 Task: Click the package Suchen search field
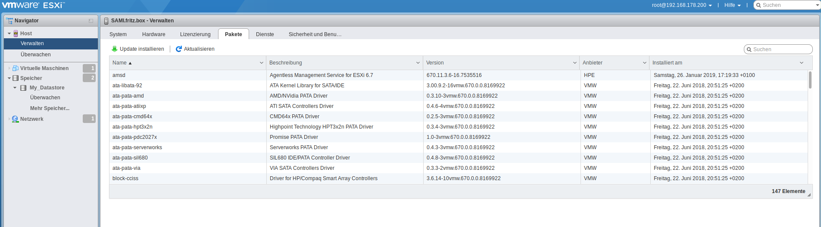coord(781,49)
